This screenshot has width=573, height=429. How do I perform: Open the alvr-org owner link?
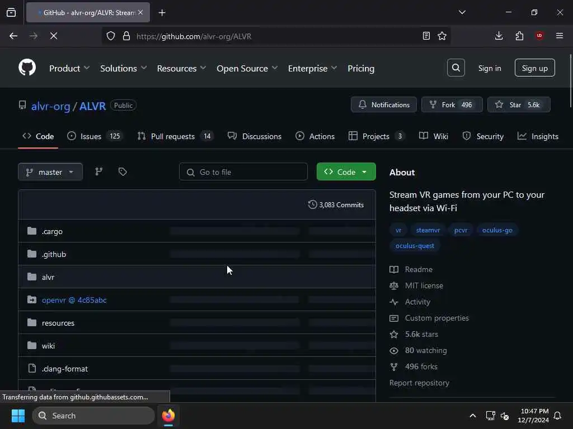50,106
